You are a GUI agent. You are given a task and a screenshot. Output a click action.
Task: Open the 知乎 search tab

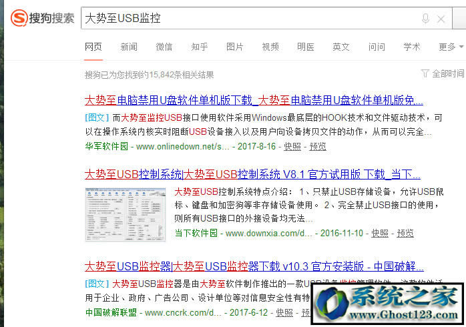point(199,47)
